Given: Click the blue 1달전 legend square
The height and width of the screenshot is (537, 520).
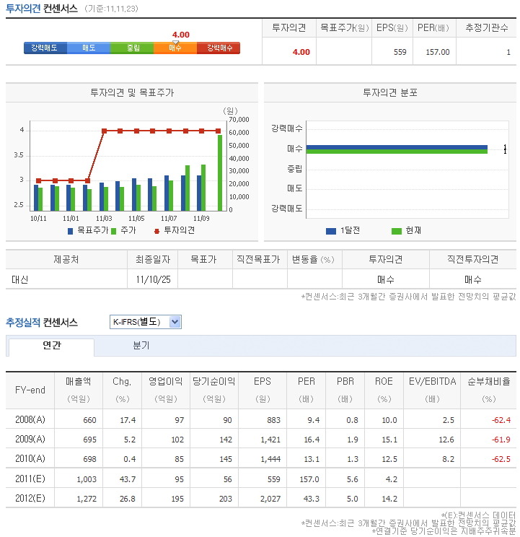Looking at the screenshot, I should tap(331, 231).
